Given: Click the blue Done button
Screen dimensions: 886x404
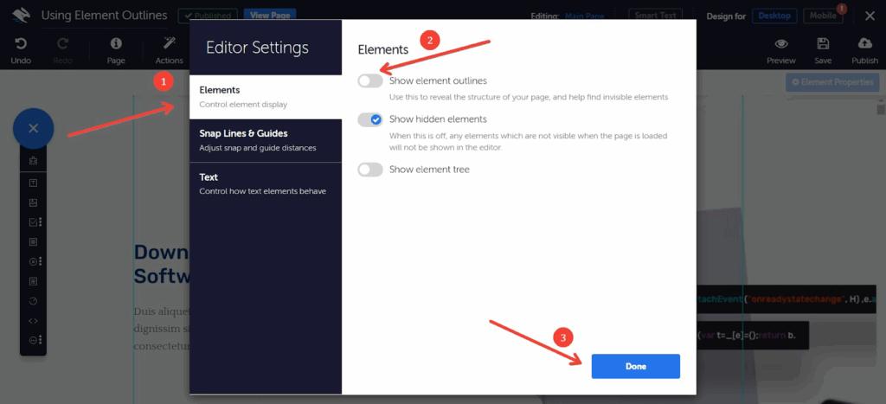Looking at the screenshot, I should 635,366.
